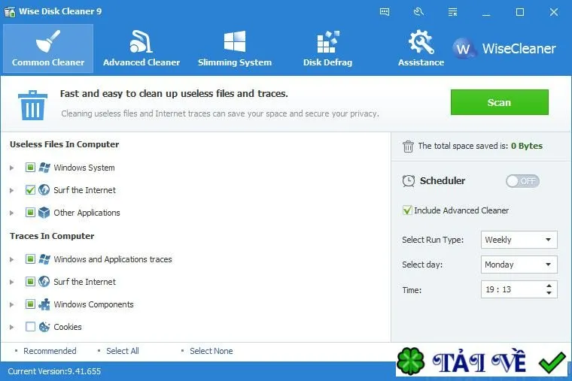Viewport: 572px width, 381px height.
Task: Open the Slimming System tab
Action: [235, 48]
